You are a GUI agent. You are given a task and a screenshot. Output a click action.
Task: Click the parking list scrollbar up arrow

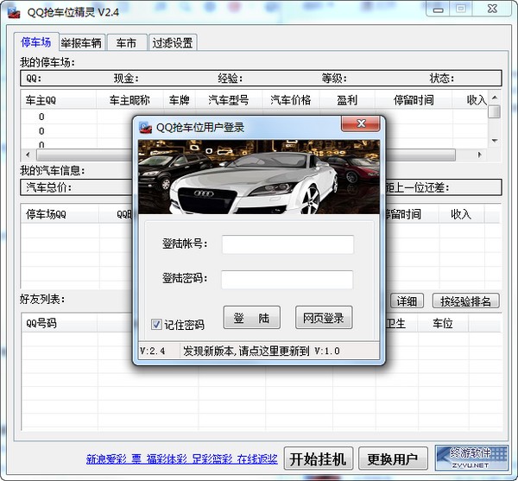click(494, 98)
